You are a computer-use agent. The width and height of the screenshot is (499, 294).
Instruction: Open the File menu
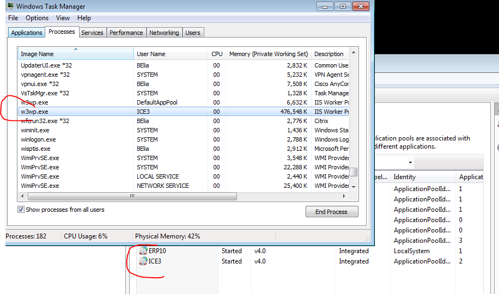tap(13, 18)
